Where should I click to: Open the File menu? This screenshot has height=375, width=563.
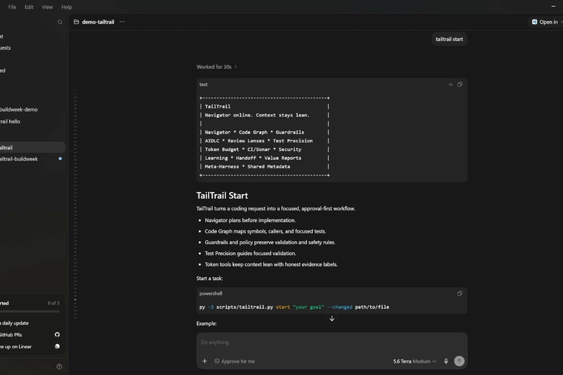click(x=12, y=7)
